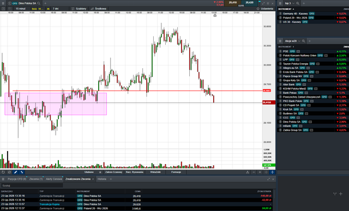Click search icon in top 3 watchlist
The image size is (349, 211).
click(x=298, y=3)
